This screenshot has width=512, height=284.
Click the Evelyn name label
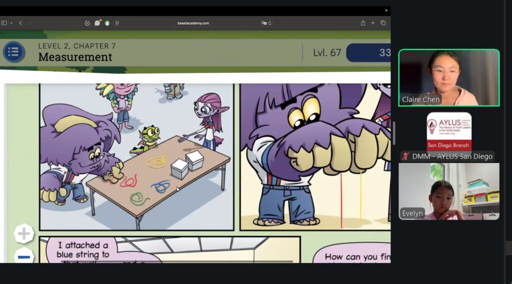[412, 213]
